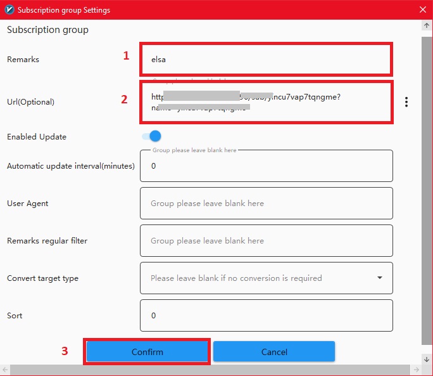Viewport: 433px width, 376px height.
Task: Click the horizontal scrollbar right arrow
Action: coord(417,370)
